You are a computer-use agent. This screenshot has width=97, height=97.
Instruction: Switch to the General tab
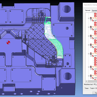point(88,10)
